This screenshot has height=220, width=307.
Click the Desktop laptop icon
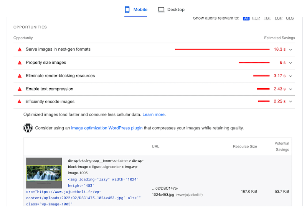click(x=161, y=10)
